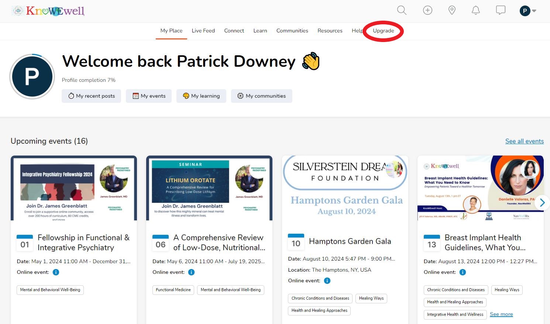
Task: Click 10 date badge on Hamptons Gala card
Action: pyautogui.click(x=296, y=242)
